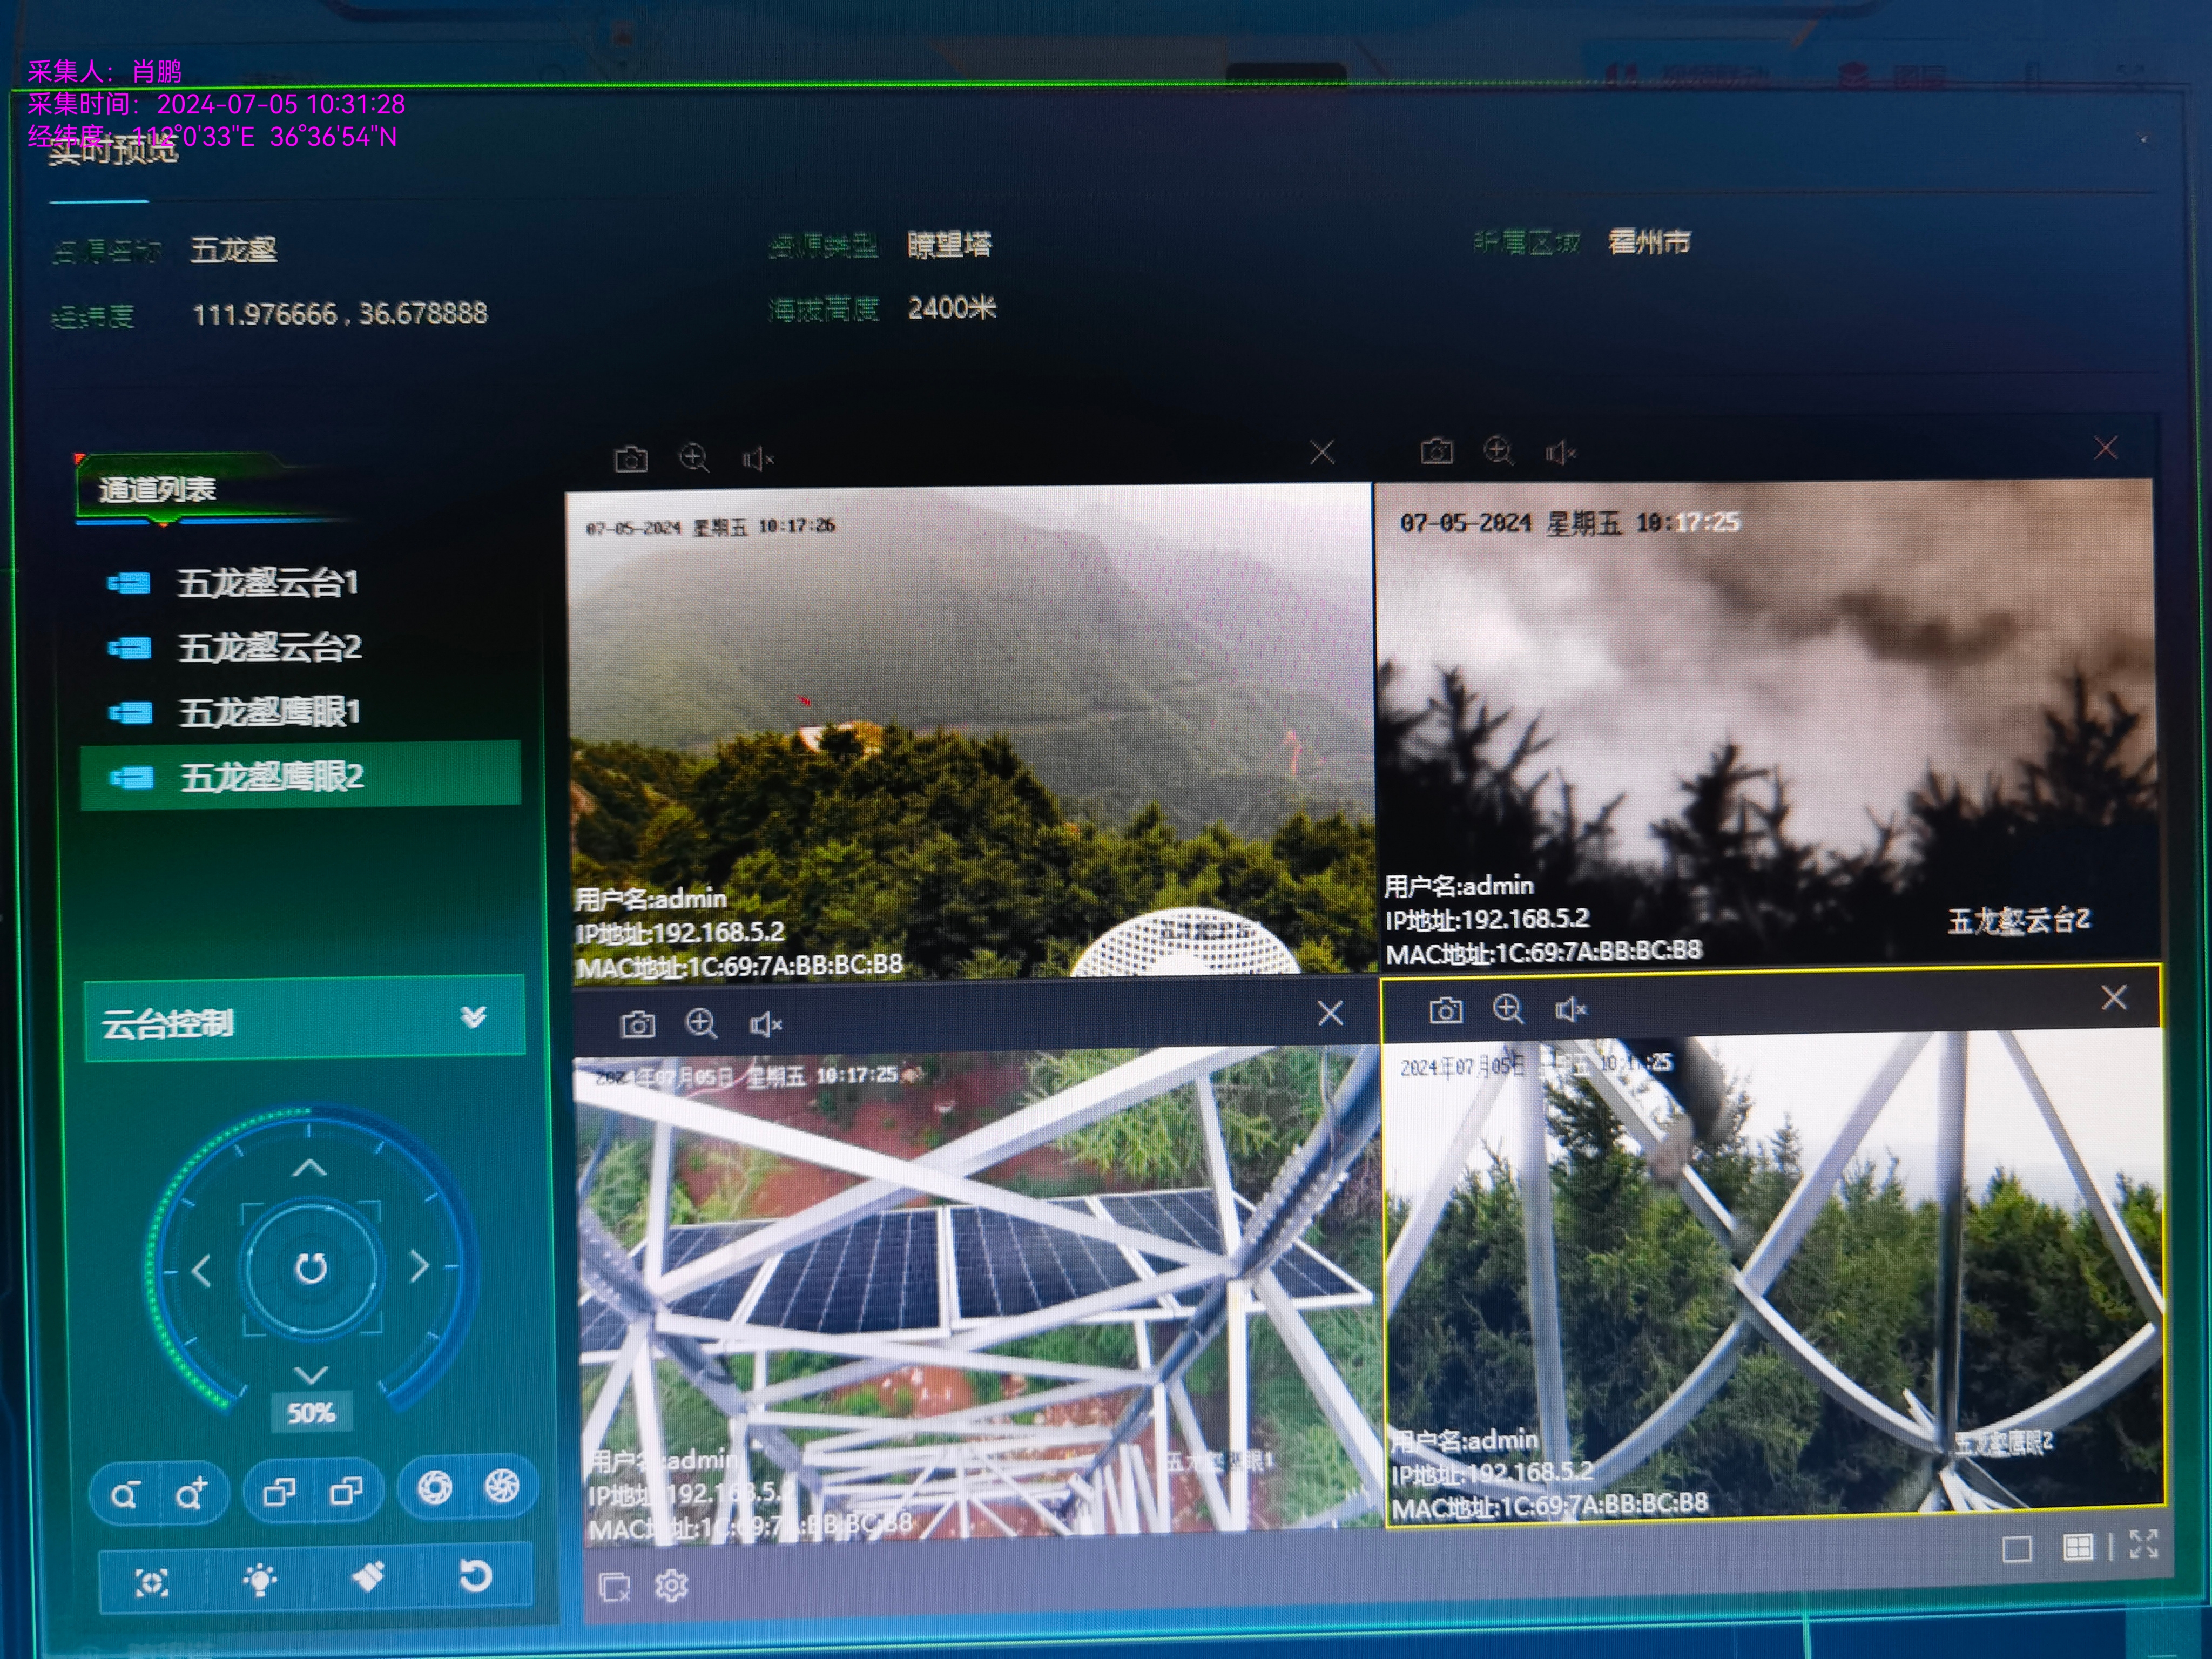Open the 通道列表 tab

pyautogui.click(x=158, y=489)
